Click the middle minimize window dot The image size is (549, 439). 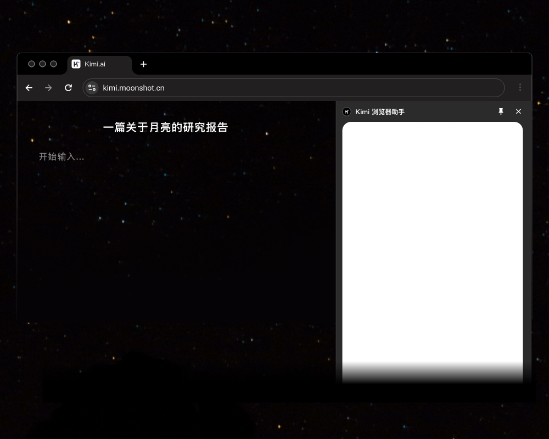coord(42,64)
